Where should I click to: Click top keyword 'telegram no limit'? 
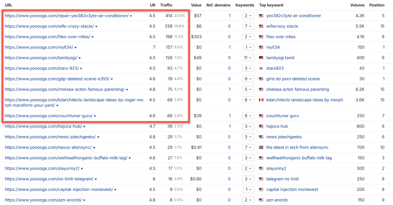pyautogui.click(x=283, y=179)
